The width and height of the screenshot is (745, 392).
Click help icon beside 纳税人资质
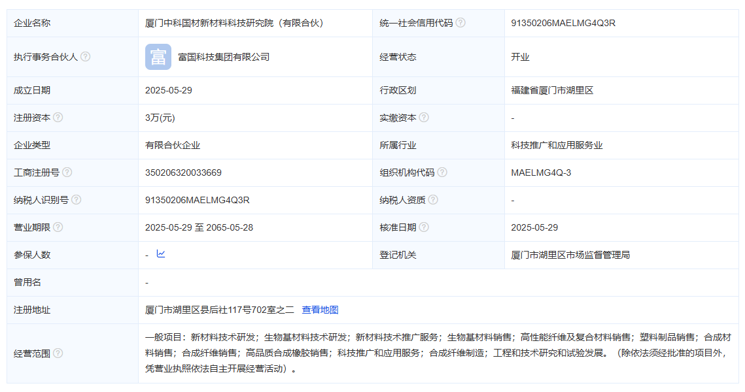point(433,200)
